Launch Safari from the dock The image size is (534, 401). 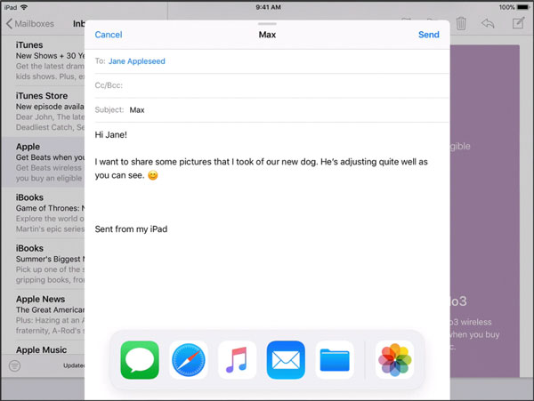pyautogui.click(x=188, y=360)
